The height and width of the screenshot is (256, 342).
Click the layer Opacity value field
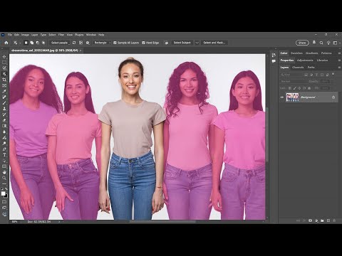tap(325, 81)
